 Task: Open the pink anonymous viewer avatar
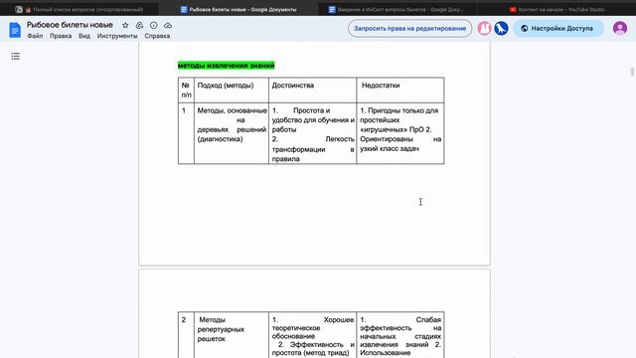pyautogui.click(x=484, y=29)
